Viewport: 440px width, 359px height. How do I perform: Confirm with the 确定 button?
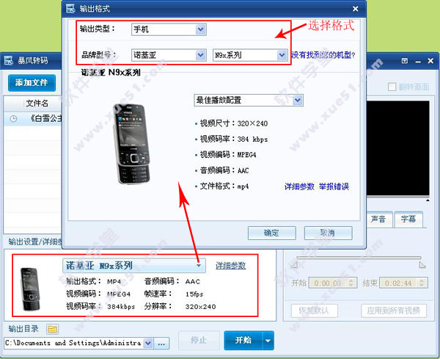271,233
